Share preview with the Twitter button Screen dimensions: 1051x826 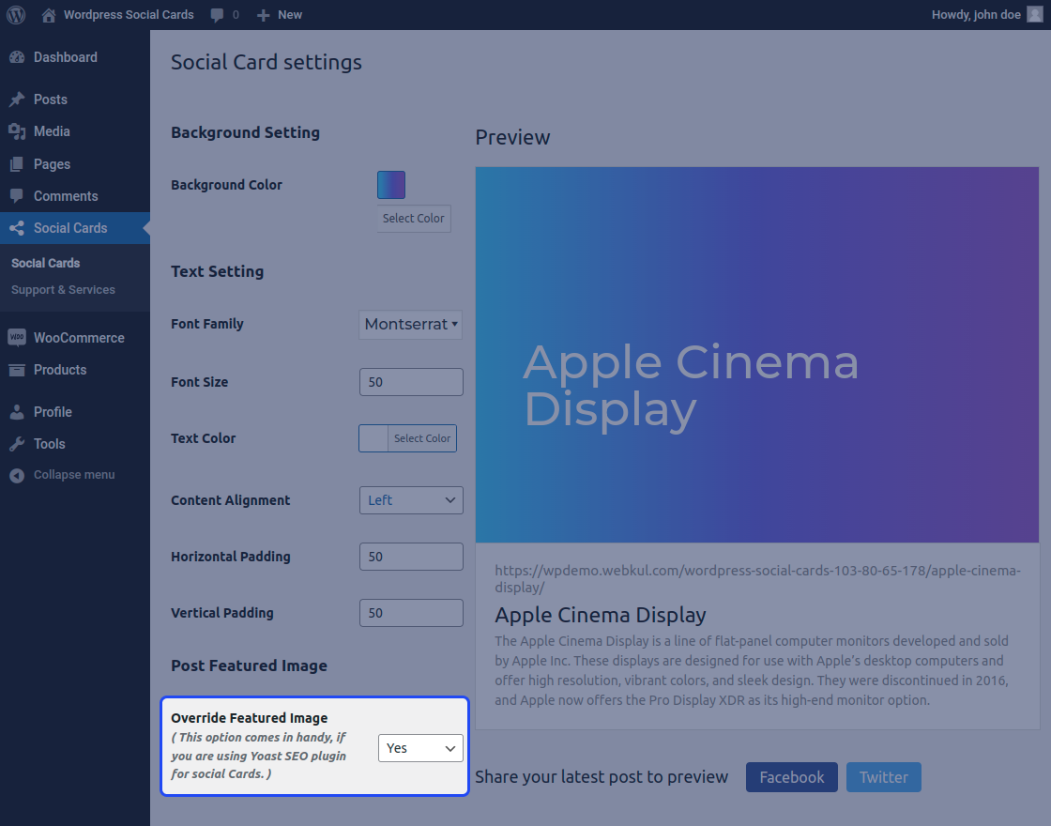pyautogui.click(x=883, y=777)
